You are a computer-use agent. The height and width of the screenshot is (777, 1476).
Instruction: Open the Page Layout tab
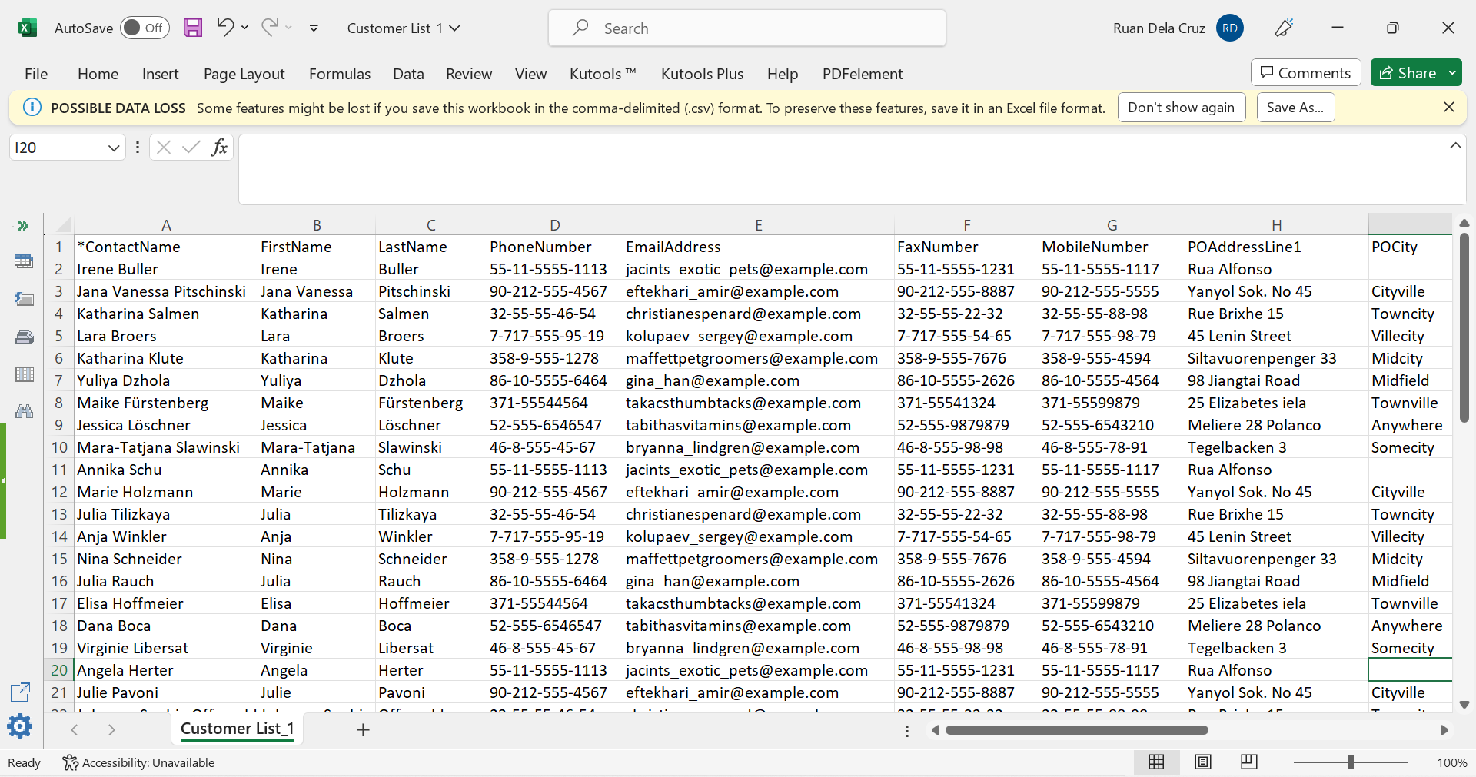coord(244,74)
